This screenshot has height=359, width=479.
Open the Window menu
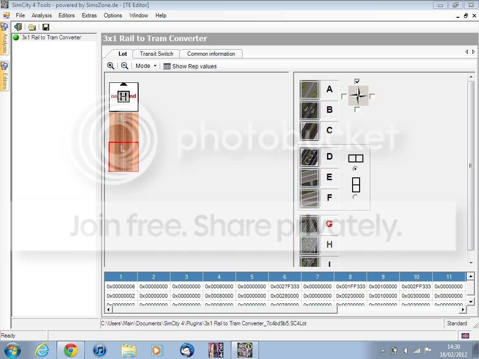[139, 15]
